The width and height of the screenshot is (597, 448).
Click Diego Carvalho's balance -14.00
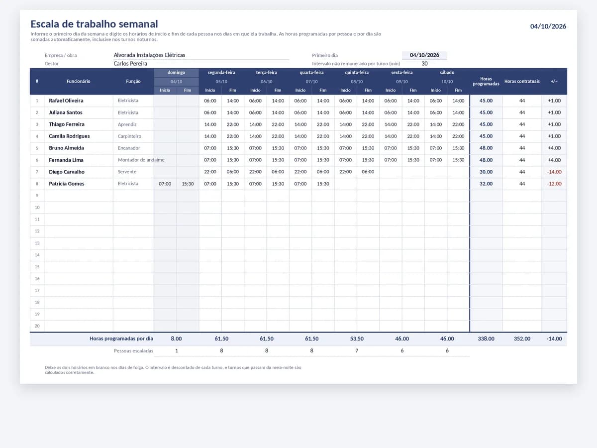point(554,172)
